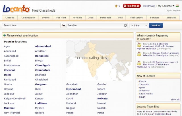Click the Post free ad button
Image resolution: width=182 pixels, height=116 pixels.
pos(132,6)
